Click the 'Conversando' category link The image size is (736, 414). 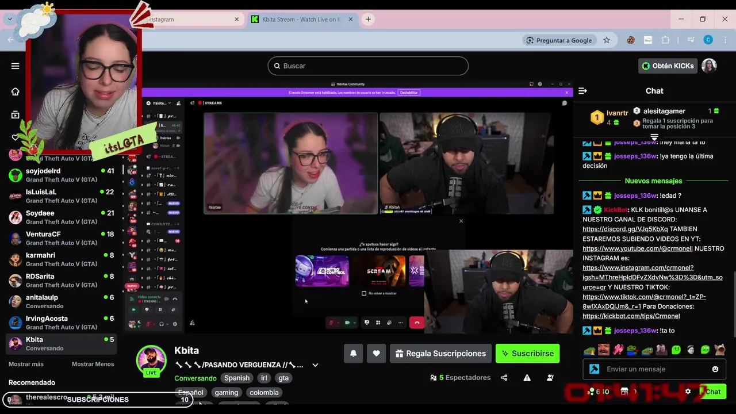pos(195,378)
